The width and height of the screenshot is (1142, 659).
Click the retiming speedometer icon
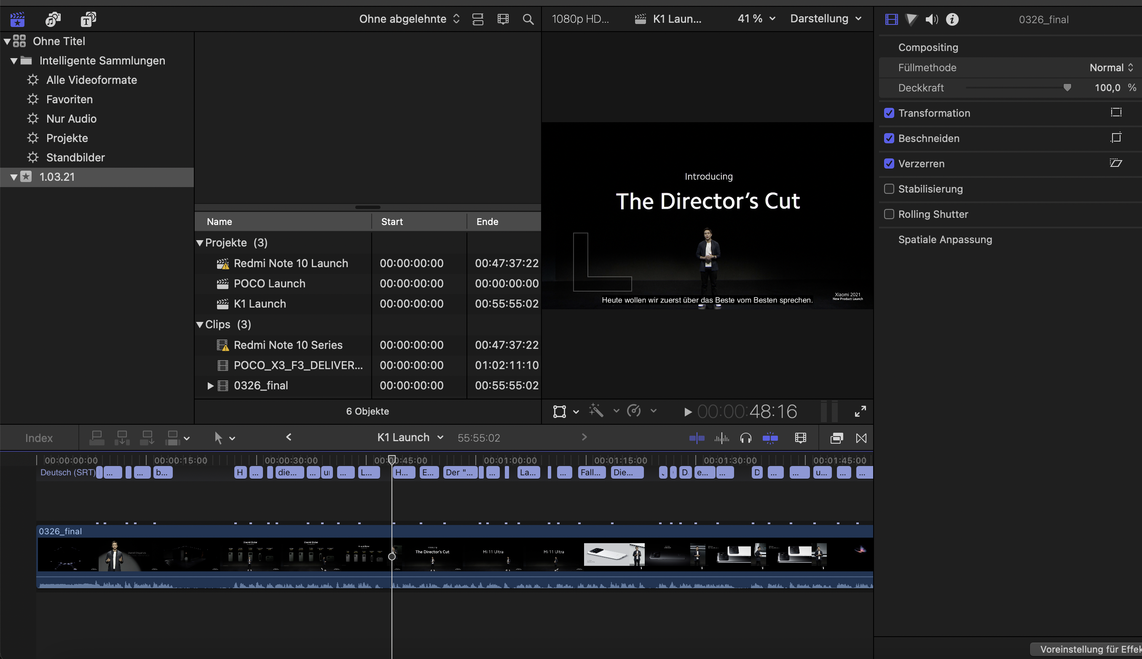pos(634,410)
